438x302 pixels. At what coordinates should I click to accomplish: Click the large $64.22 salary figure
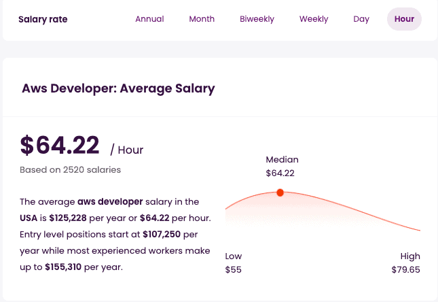coord(60,146)
